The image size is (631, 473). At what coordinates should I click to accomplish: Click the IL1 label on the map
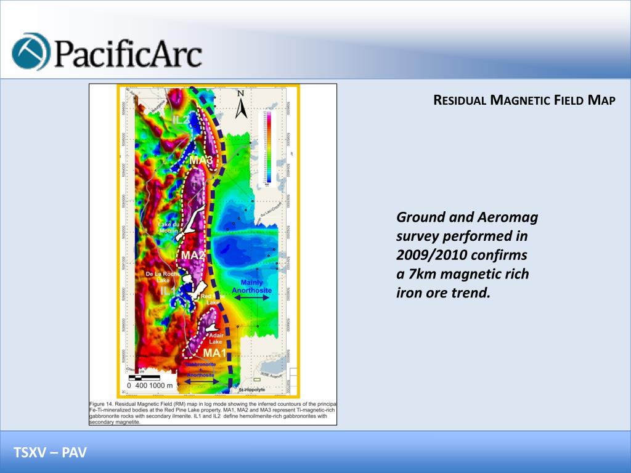tap(168, 291)
